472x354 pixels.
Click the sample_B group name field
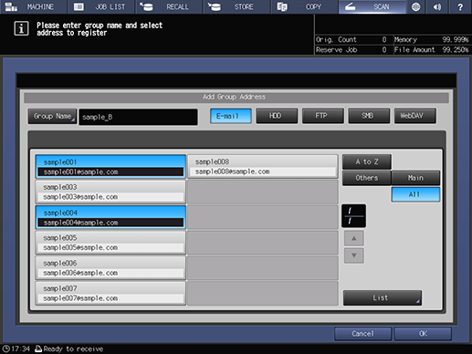point(138,117)
